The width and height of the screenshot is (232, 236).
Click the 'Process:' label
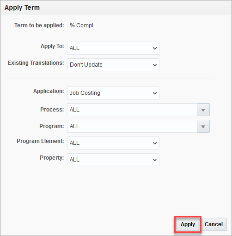pos(52,110)
